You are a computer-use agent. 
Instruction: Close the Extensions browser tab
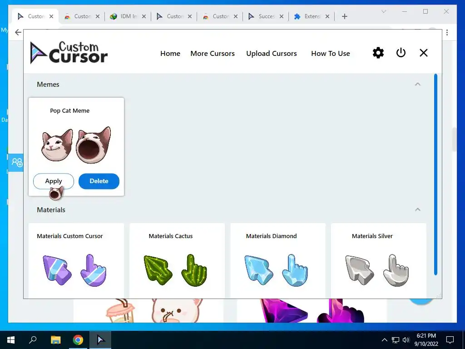[327, 16]
